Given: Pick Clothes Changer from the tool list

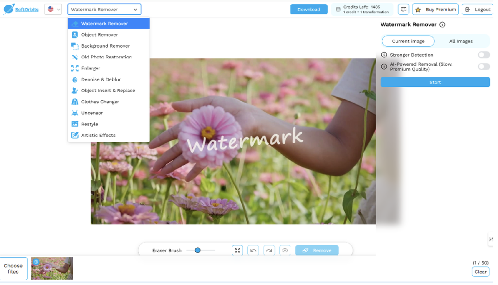Looking at the screenshot, I should point(100,102).
